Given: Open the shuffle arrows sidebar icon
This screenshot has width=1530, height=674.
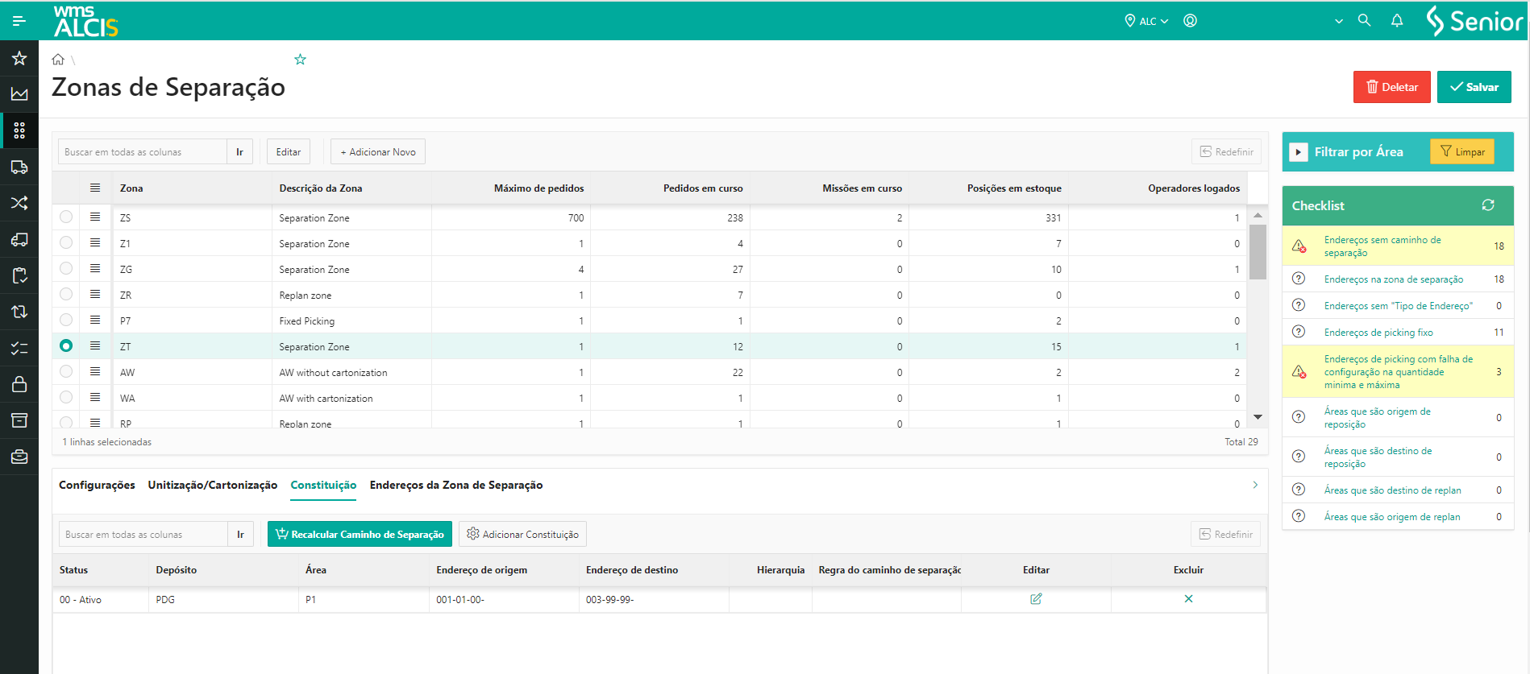Looking at the screenshot, I should coord(19,203).
